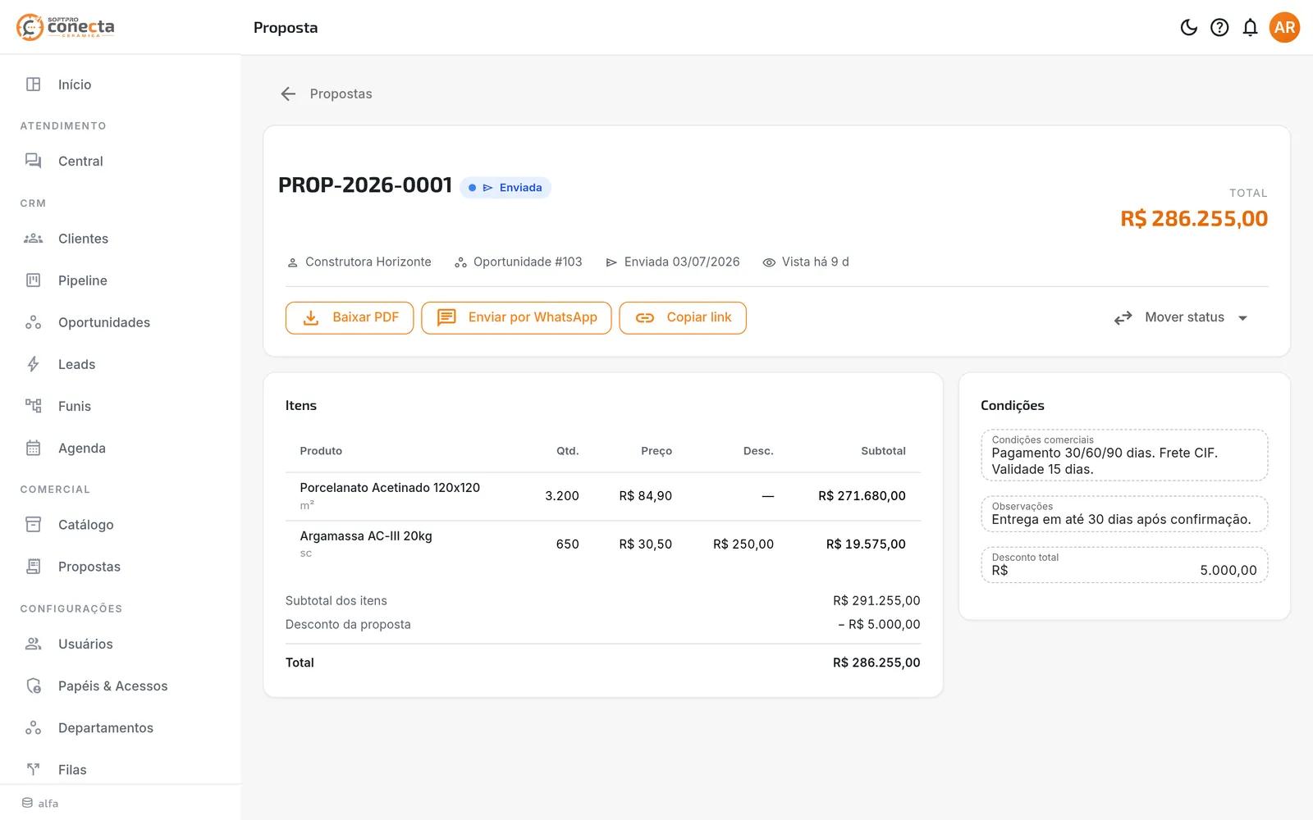Image resolution: width=1313 pixels, height=820 pixels.
Task: Click the Baixar PDF button
Action: pyautogui.click(x=350, y=317)
